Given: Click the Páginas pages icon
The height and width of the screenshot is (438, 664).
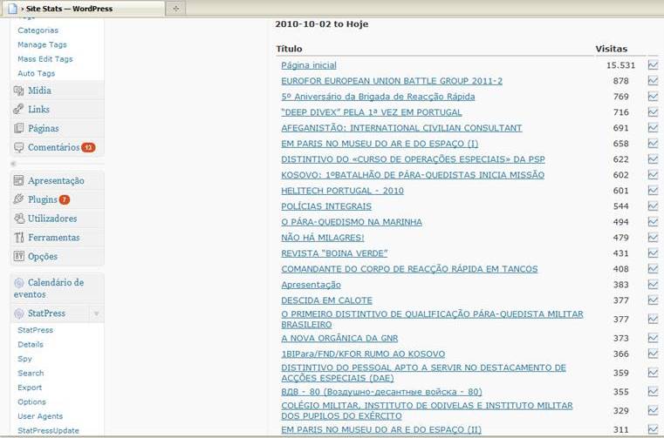Looking at the screenshot, I should tap(18, 128).
